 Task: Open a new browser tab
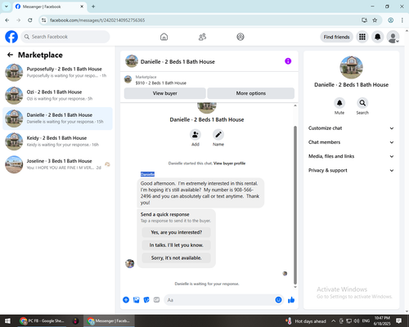[x=93, y=7]
